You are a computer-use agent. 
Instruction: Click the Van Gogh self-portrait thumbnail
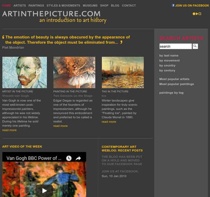(25, 73)
